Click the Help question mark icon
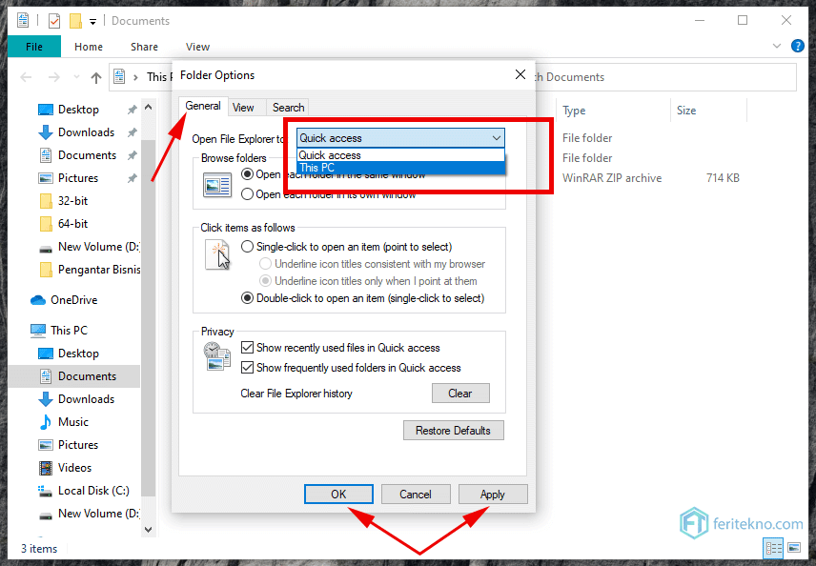This screenshot has height=566, width=816. coord(797,47)
